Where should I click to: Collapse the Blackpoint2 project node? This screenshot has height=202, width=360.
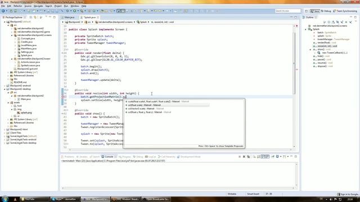point(4,22)
